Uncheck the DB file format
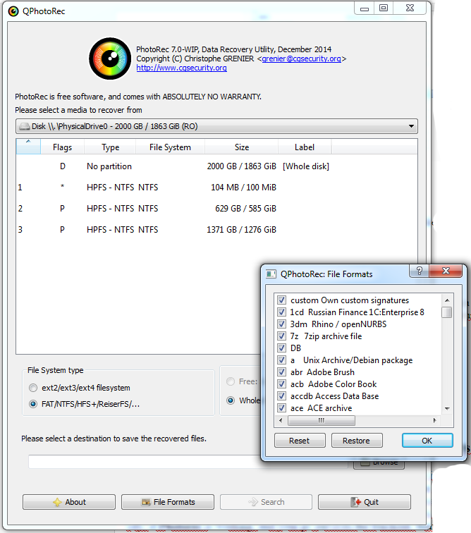Screen dimensions: 471x533 point(281,348)
